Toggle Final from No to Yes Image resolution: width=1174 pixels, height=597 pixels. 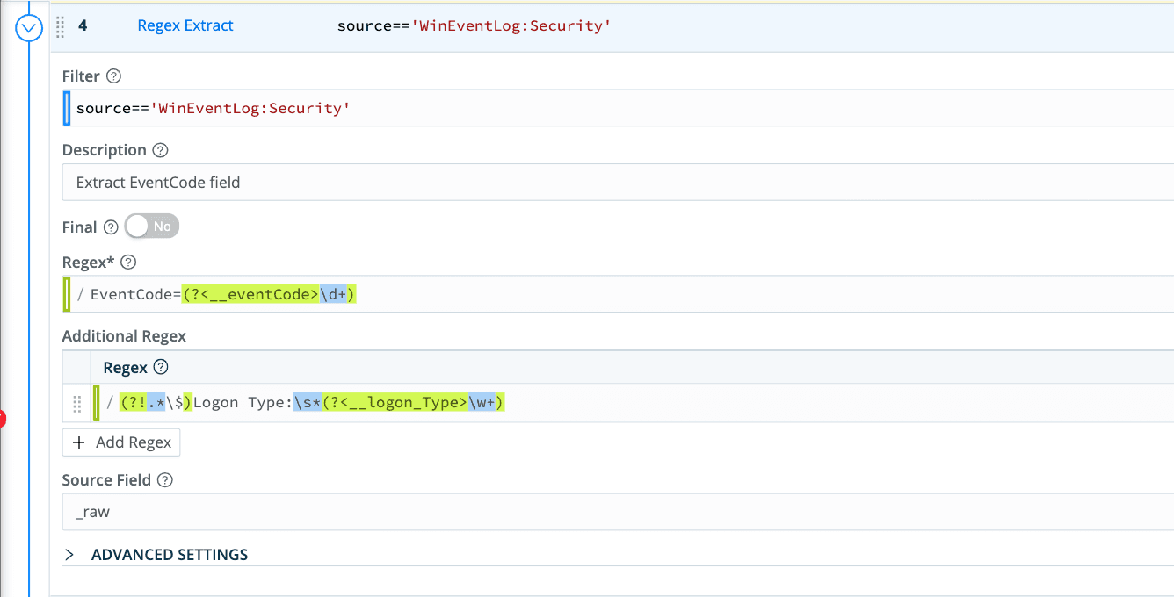[x=151, y=226]
